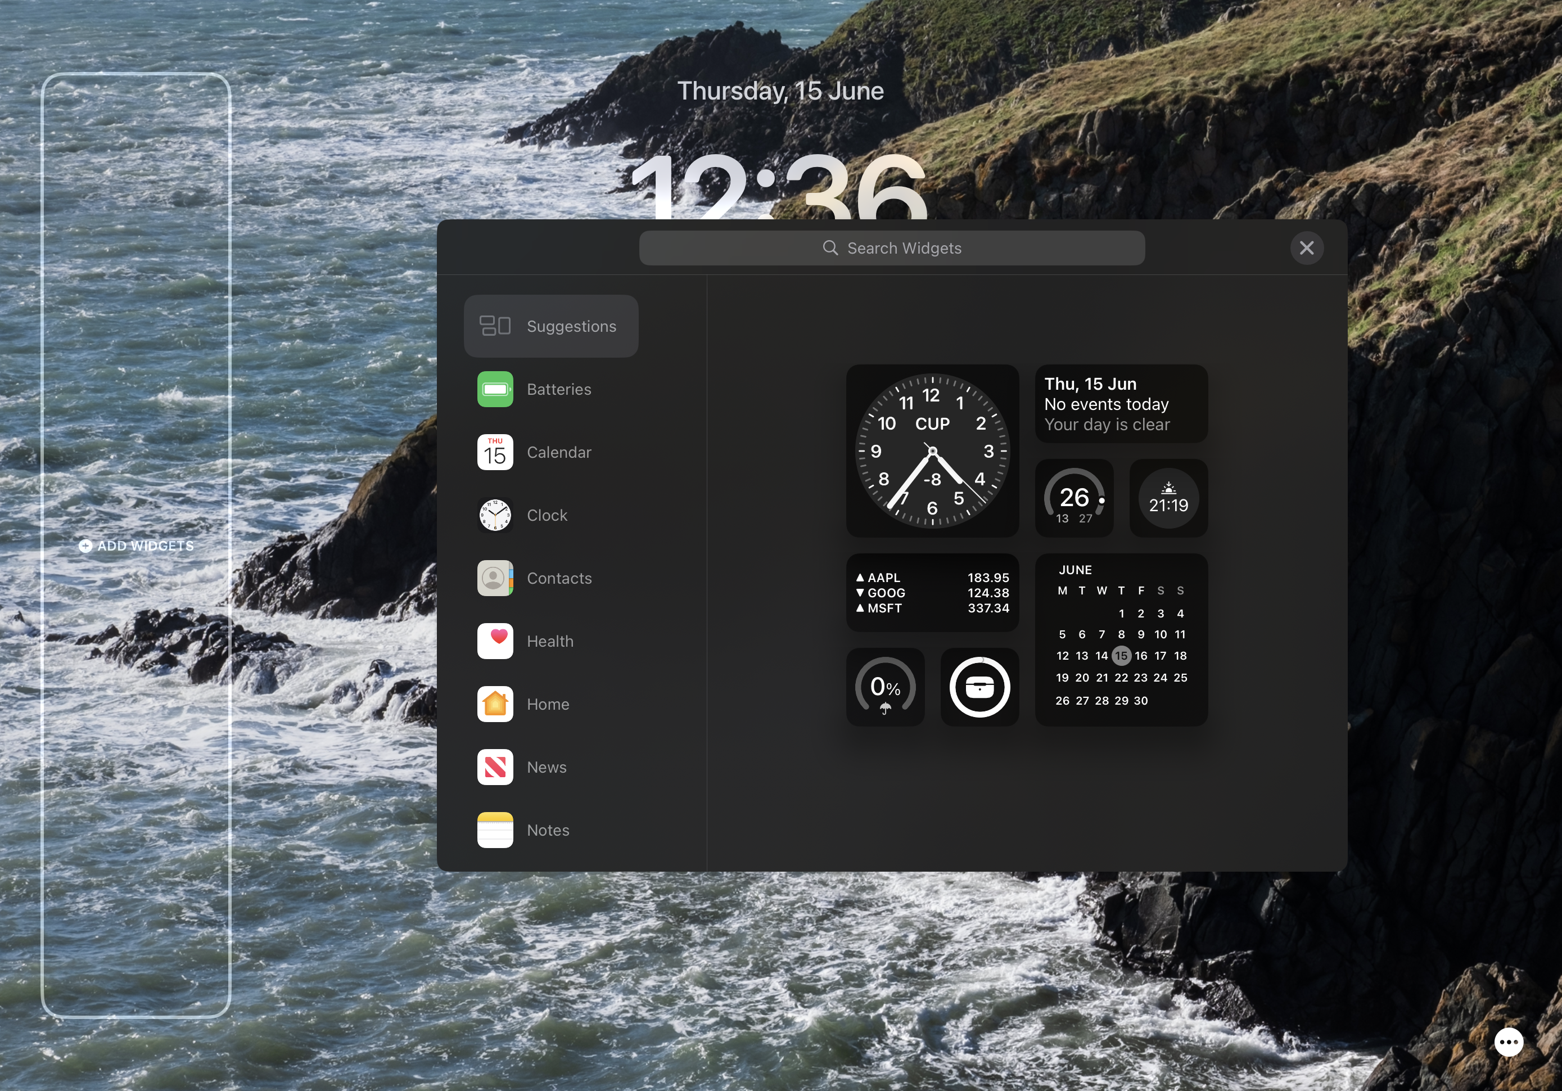Image resolution: width=1562 pixels, height=1091 pixels.
Task: Click the Search Widgets field
Action: pos(891,248)
